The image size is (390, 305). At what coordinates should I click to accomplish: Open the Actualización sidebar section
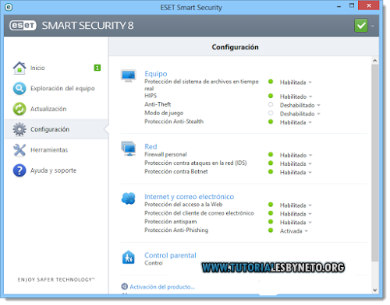(56, 109)
